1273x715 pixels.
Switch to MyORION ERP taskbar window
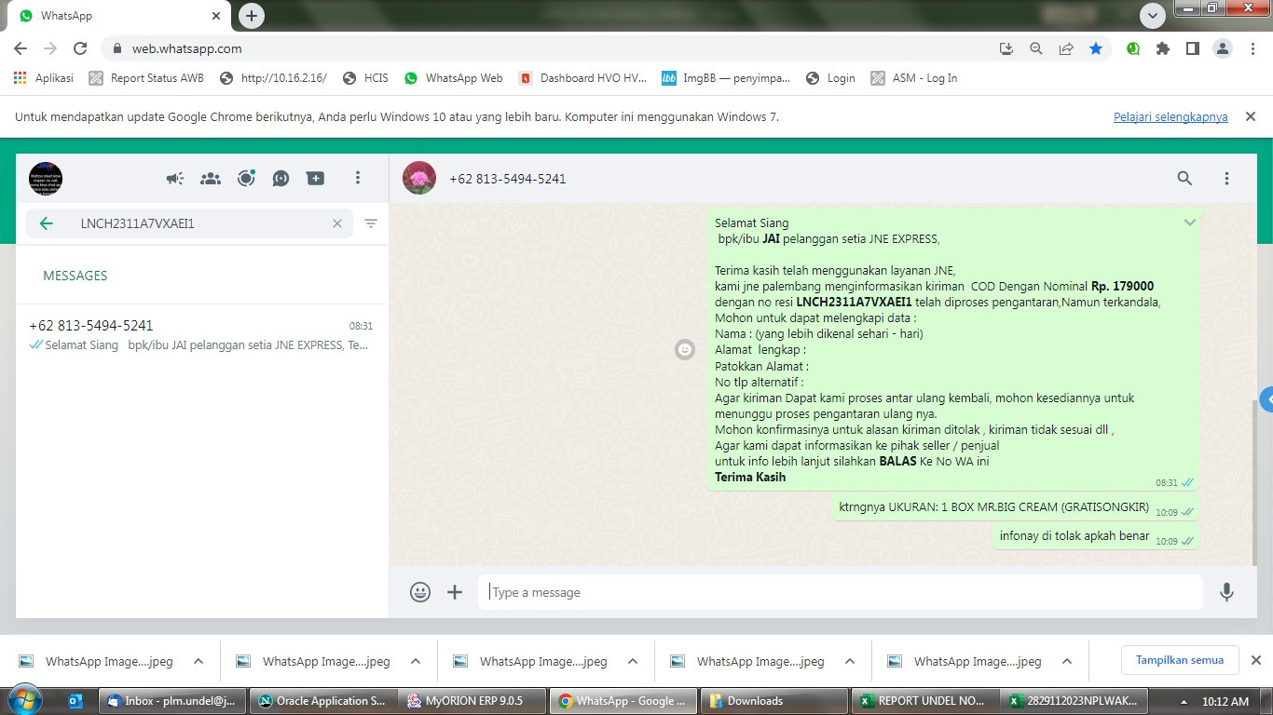472,701
